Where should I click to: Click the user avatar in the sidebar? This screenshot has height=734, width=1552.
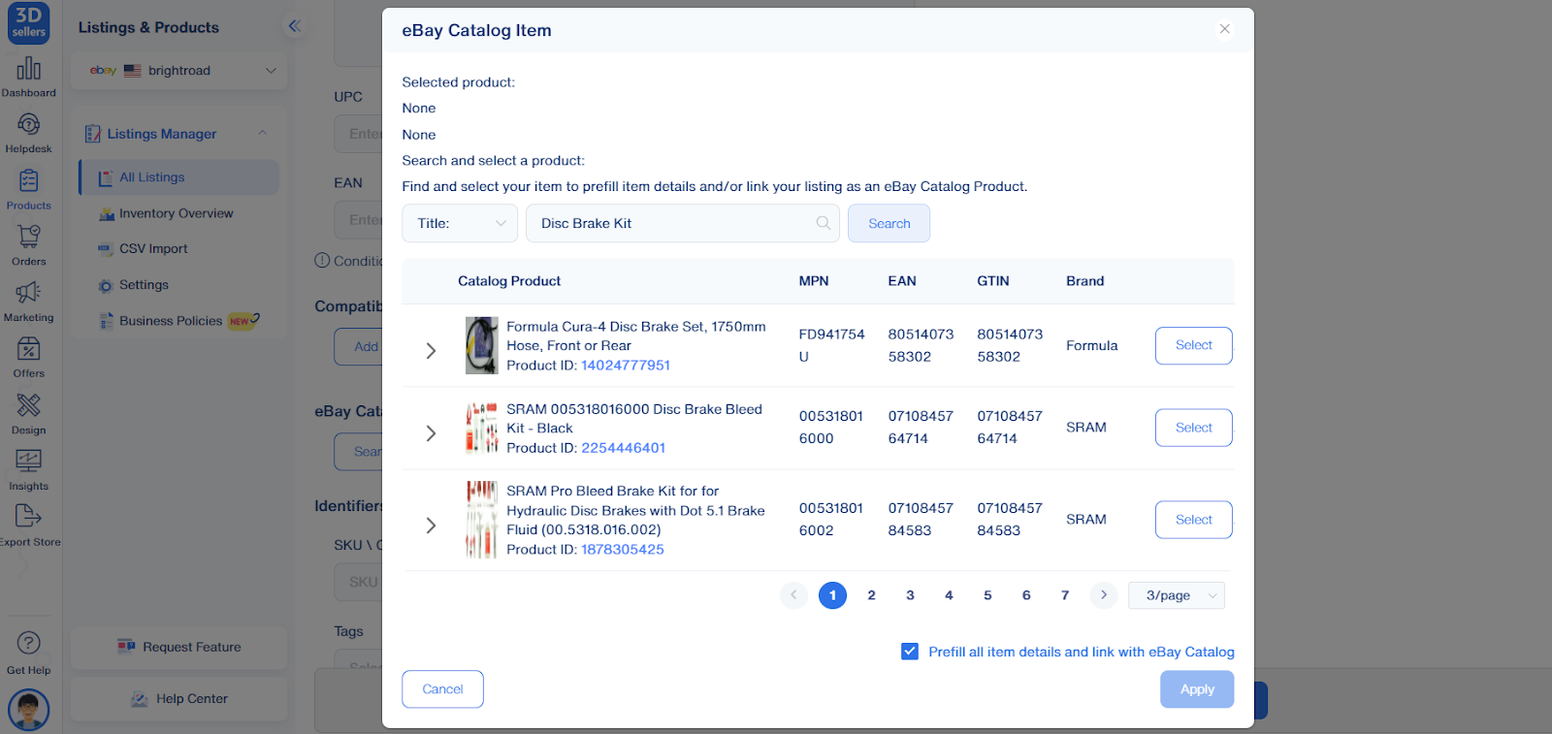click(28, 710)
